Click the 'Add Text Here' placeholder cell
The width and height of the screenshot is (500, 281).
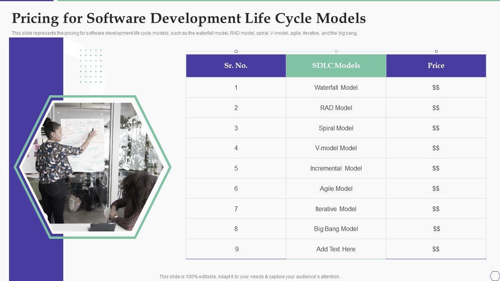336,249
